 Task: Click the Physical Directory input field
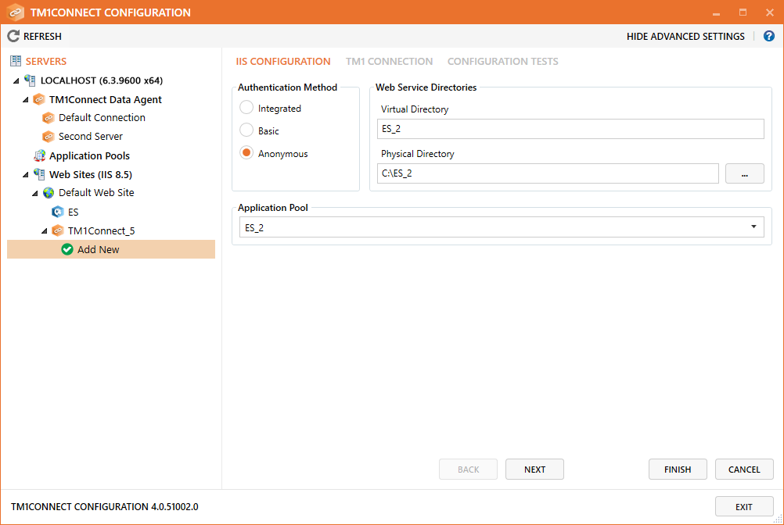tap(548, 173)
